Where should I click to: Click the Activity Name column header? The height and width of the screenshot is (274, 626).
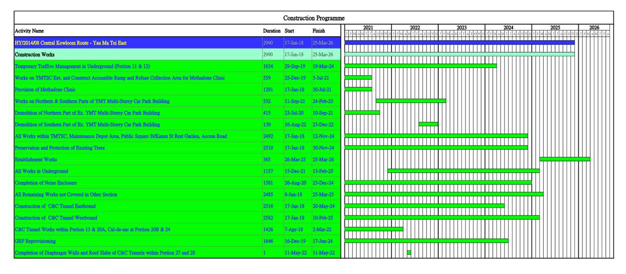(x=29, y=31)
